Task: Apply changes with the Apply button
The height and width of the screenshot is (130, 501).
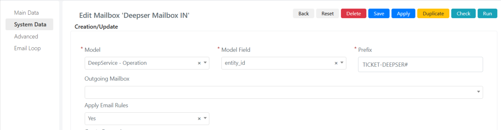Action: [x=403, y=14]
